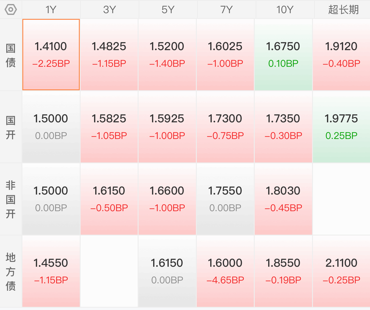Select the 5Y column header
Viewport: 370px width, 310px height.
coord(168,10)
